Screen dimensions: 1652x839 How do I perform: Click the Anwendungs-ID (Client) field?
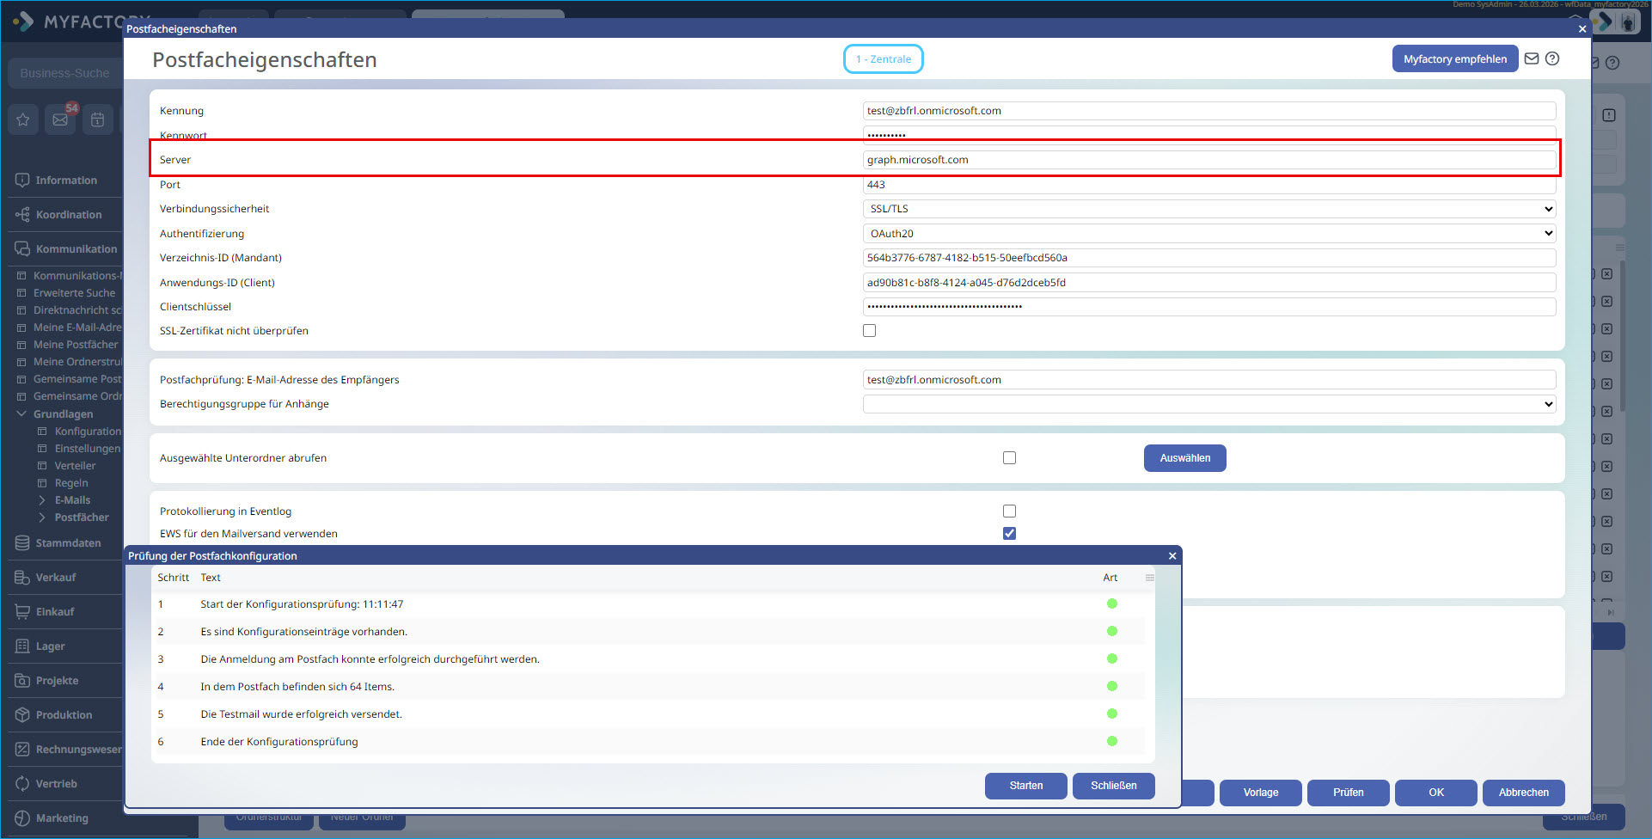[1209, 283]
